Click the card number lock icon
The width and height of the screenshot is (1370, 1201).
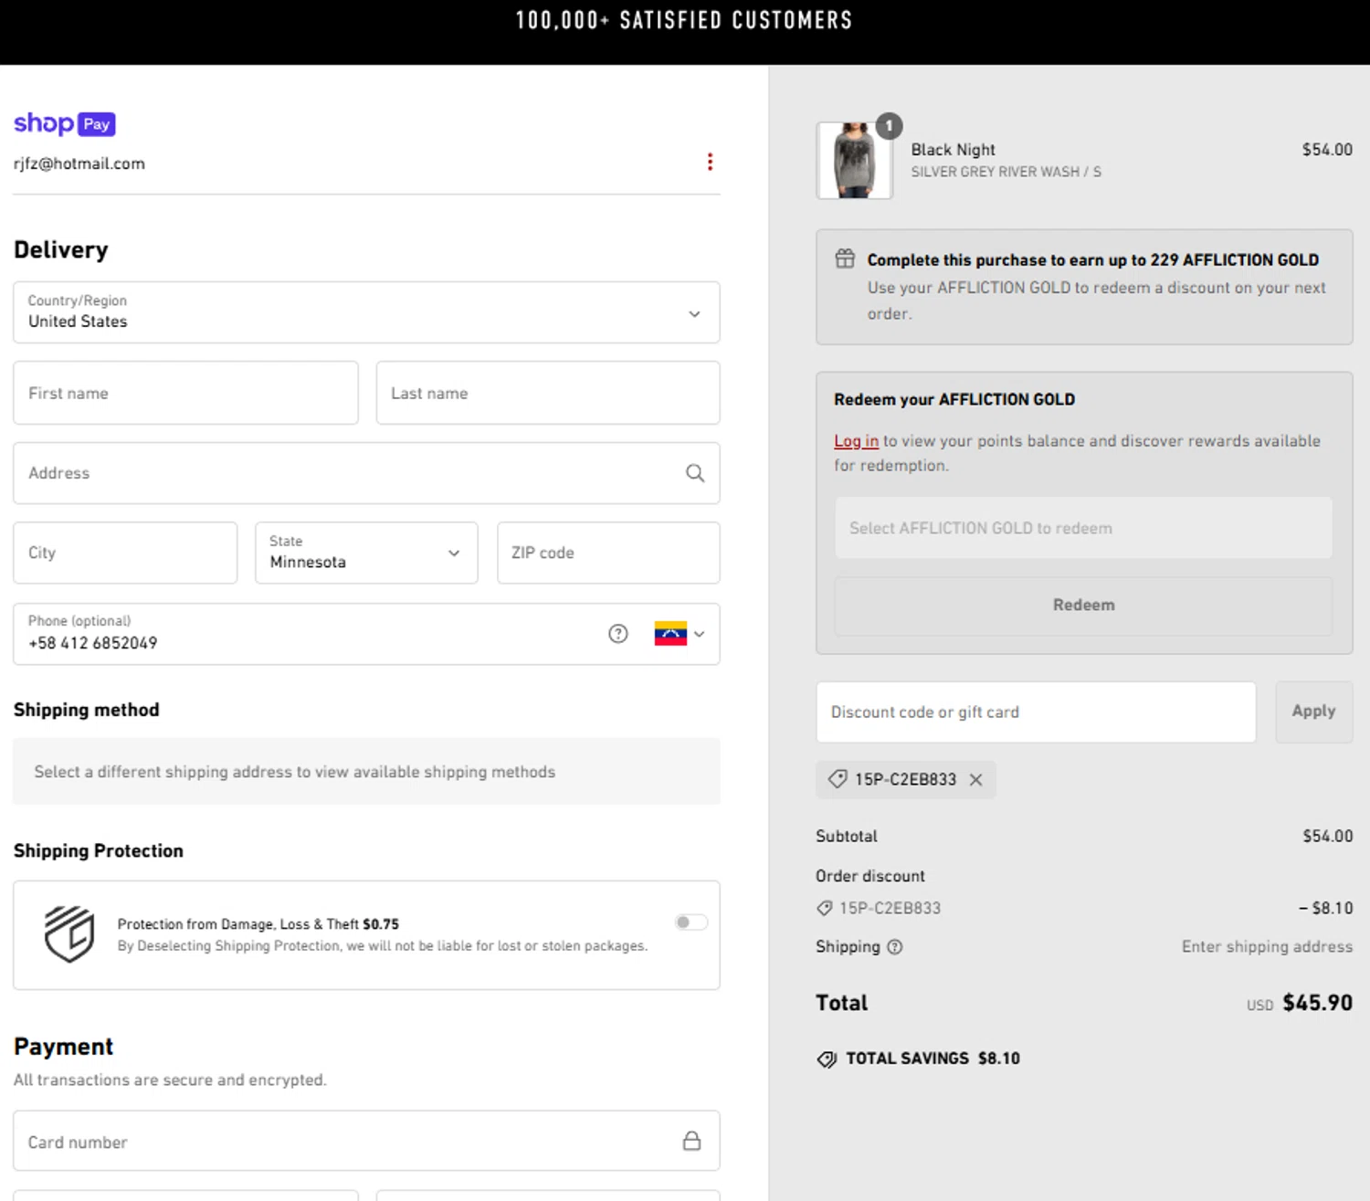(692, 1141)
